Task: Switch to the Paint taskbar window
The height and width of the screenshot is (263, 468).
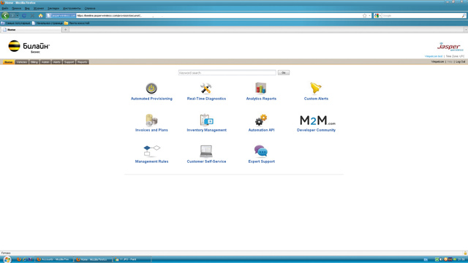Action: pyautogui.click(x=132, y=259)
